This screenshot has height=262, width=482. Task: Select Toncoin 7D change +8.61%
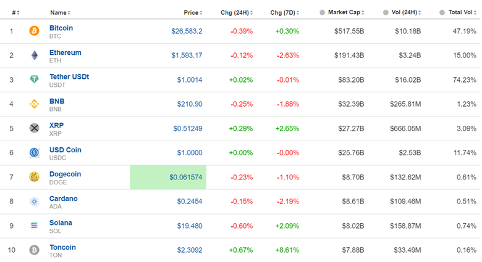(x=287, y=250)
